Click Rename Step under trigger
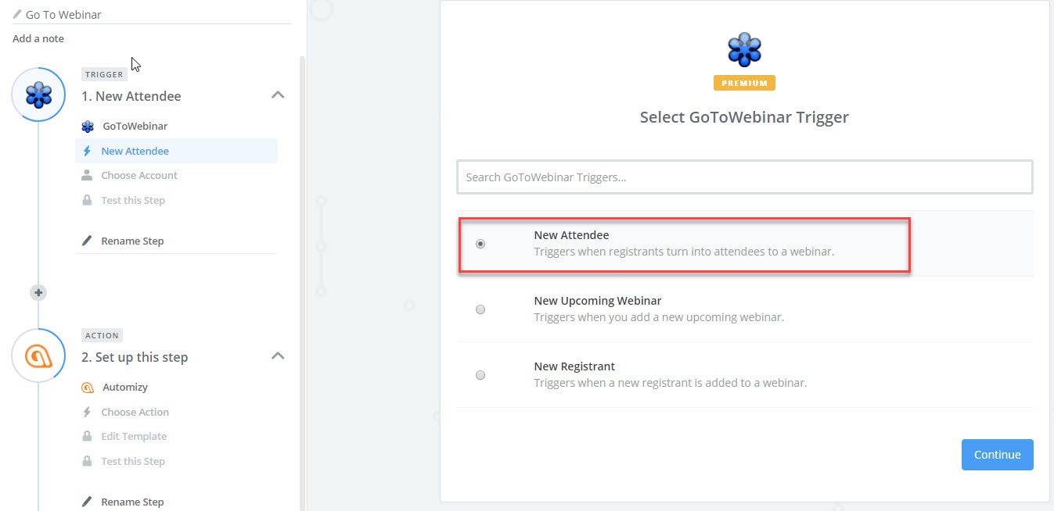 [132, 241]
